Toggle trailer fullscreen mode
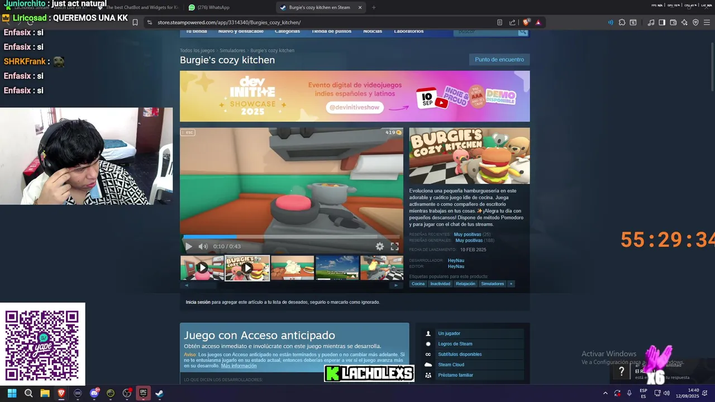 tap(394, 246)
